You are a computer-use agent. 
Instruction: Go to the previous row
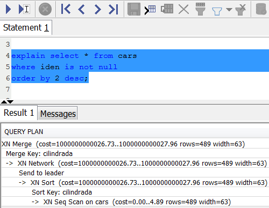(82, 9)
